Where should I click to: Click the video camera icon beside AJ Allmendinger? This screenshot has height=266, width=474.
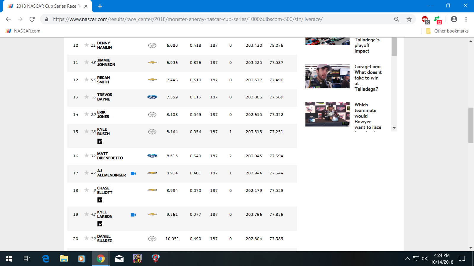(x=133, y=173)
